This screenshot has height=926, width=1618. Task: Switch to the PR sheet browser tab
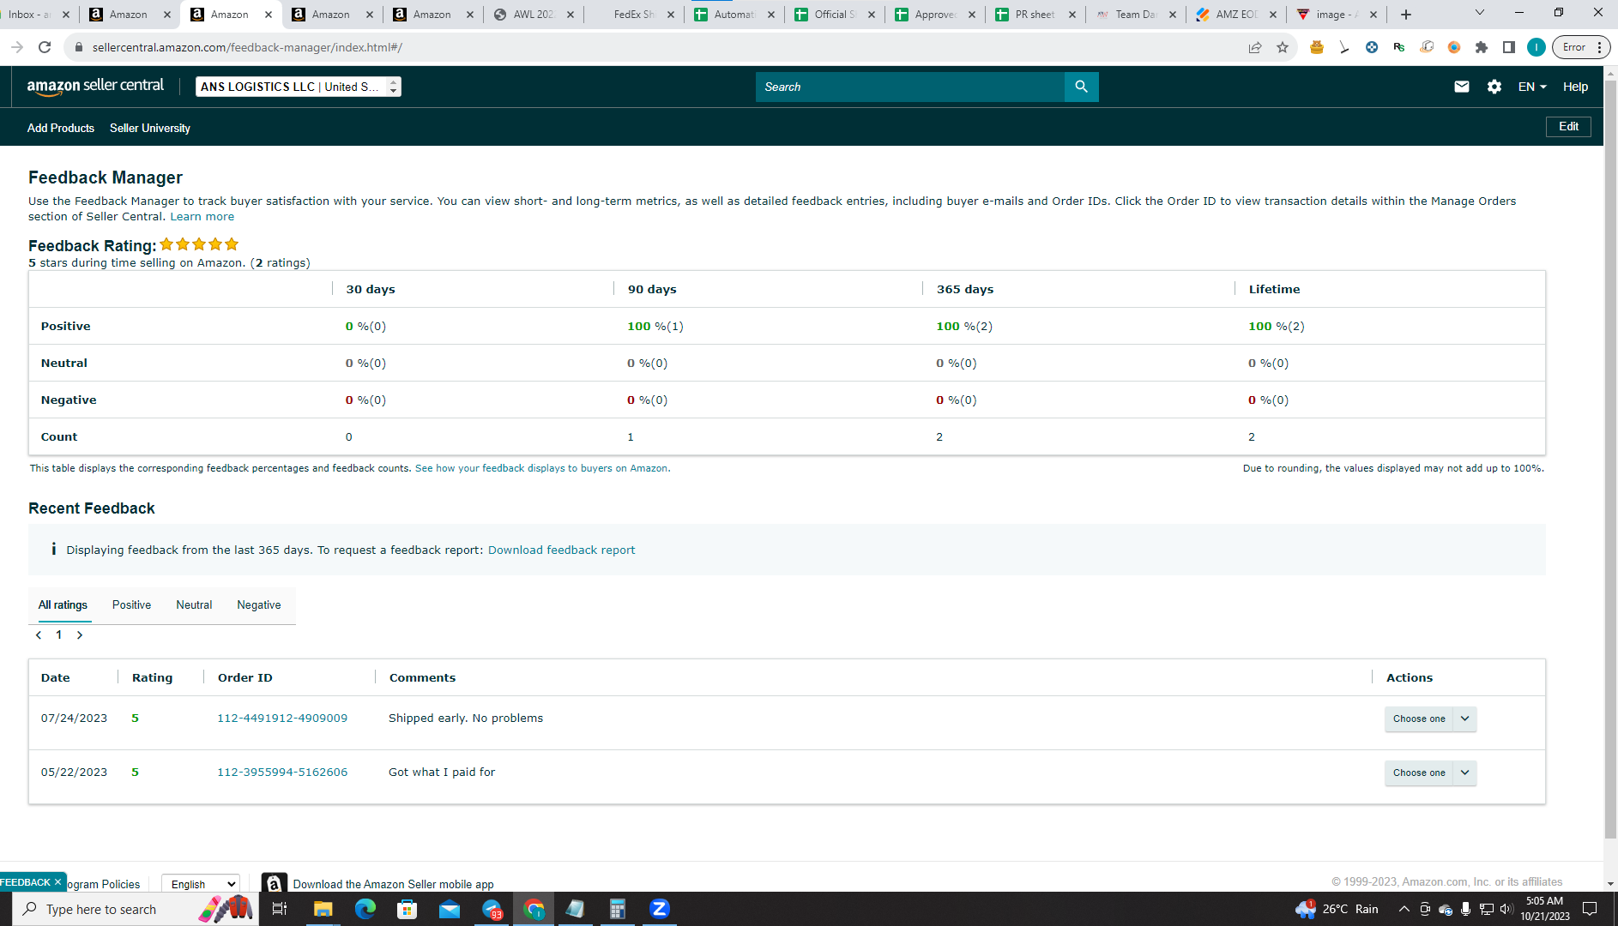tap(1035, 15)
